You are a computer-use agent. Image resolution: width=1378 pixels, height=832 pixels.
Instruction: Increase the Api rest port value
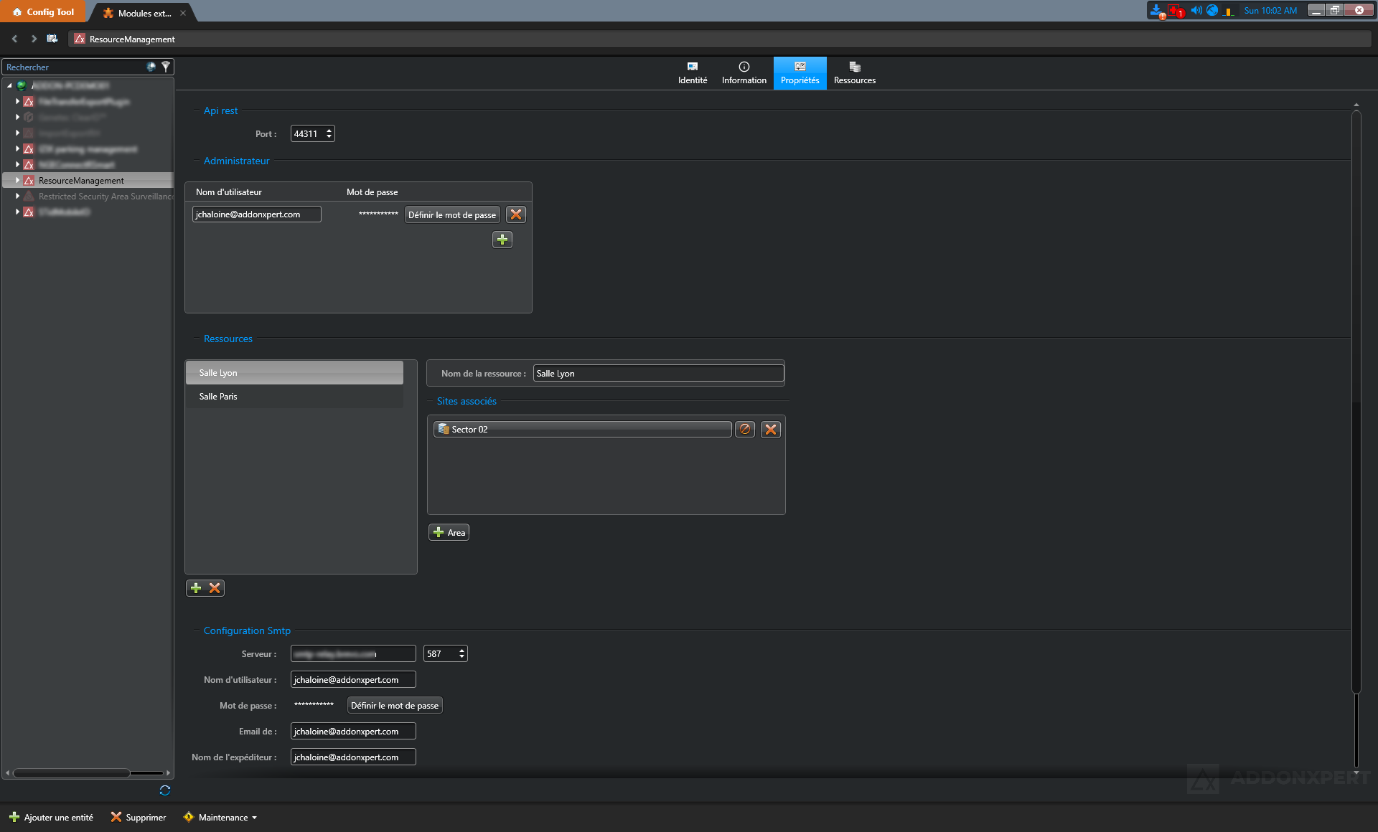329,131
